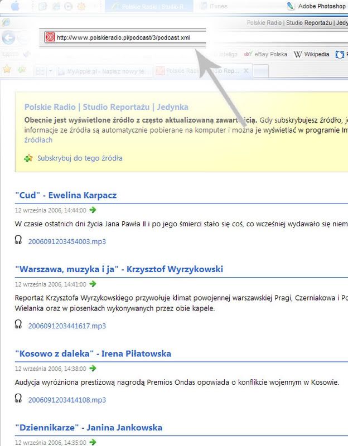Click the date text '12 września 2006, 14:44:00'
This screenshot has width=348, height=446.
point(50,210)
